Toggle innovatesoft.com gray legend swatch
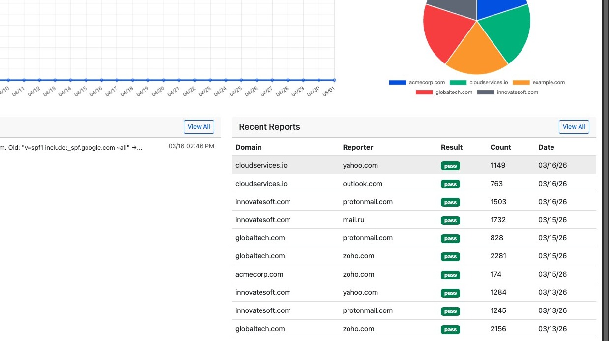 click(486, 93)
